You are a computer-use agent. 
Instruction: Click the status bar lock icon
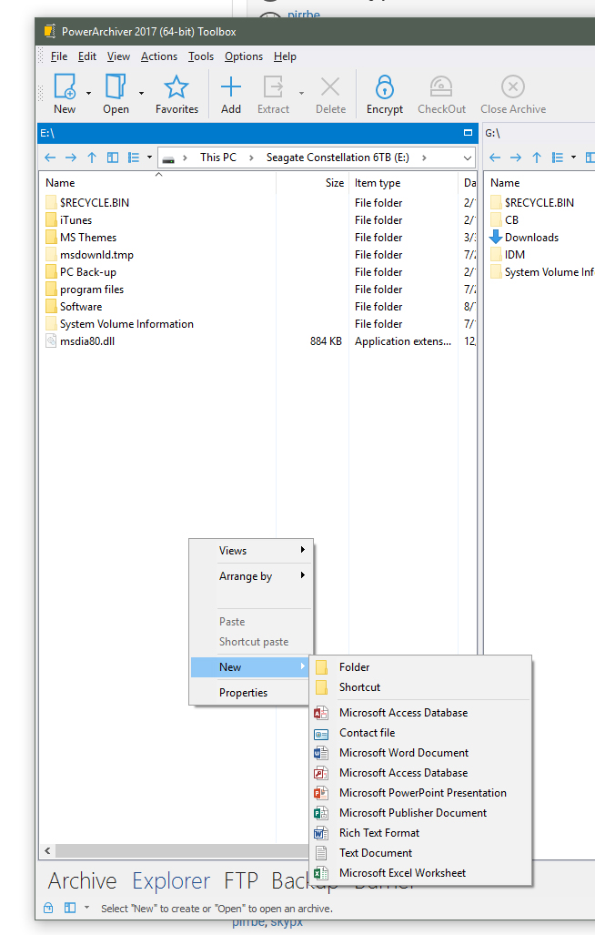pyautogui.click(x=48, y=908)
